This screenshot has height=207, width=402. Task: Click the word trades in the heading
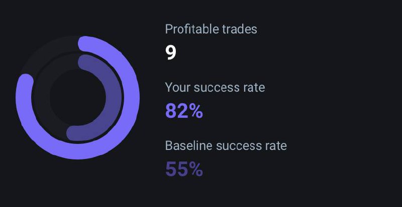point(240,29)
